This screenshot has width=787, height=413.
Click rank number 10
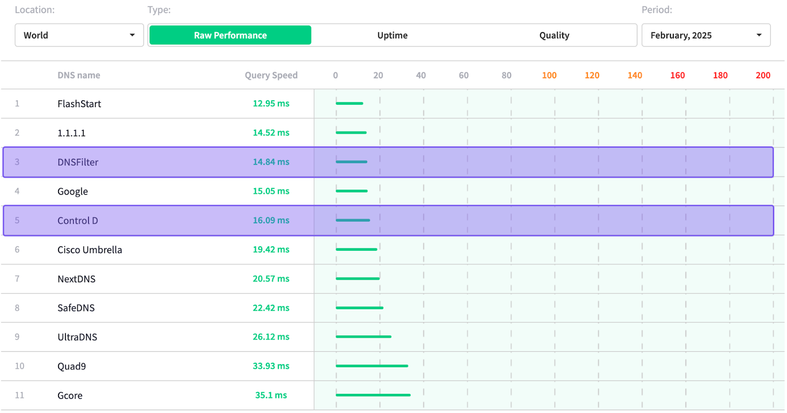coord(19,366)
